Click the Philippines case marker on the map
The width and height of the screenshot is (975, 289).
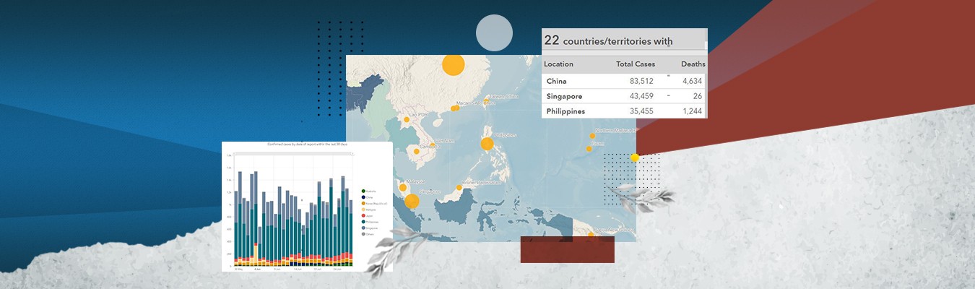pyautogui.click(x=487, y=144)
